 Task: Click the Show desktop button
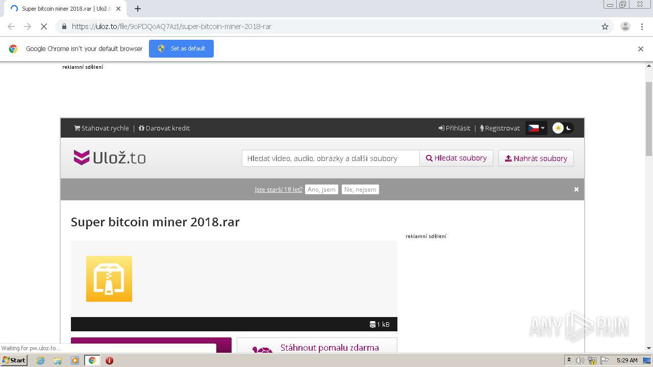647,360
